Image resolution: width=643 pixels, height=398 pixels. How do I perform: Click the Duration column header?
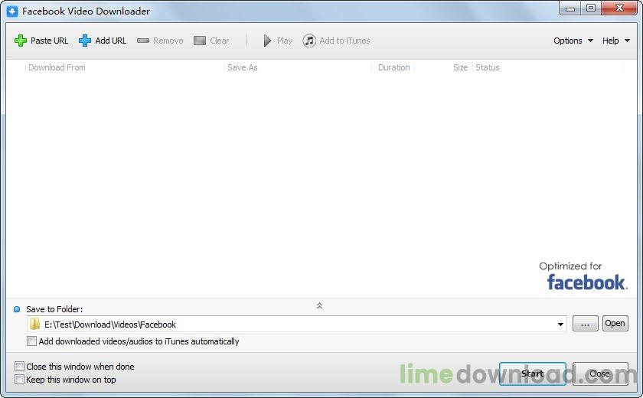pyautogui.click(x=393, y=67)
